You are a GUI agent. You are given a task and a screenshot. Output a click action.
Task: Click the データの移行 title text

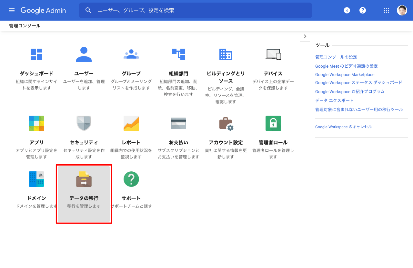coord(84,198)
